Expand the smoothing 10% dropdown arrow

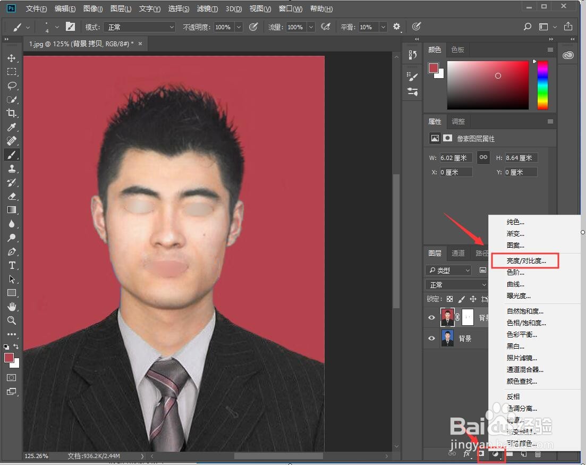pyautogui.click(x=383, y=27)
